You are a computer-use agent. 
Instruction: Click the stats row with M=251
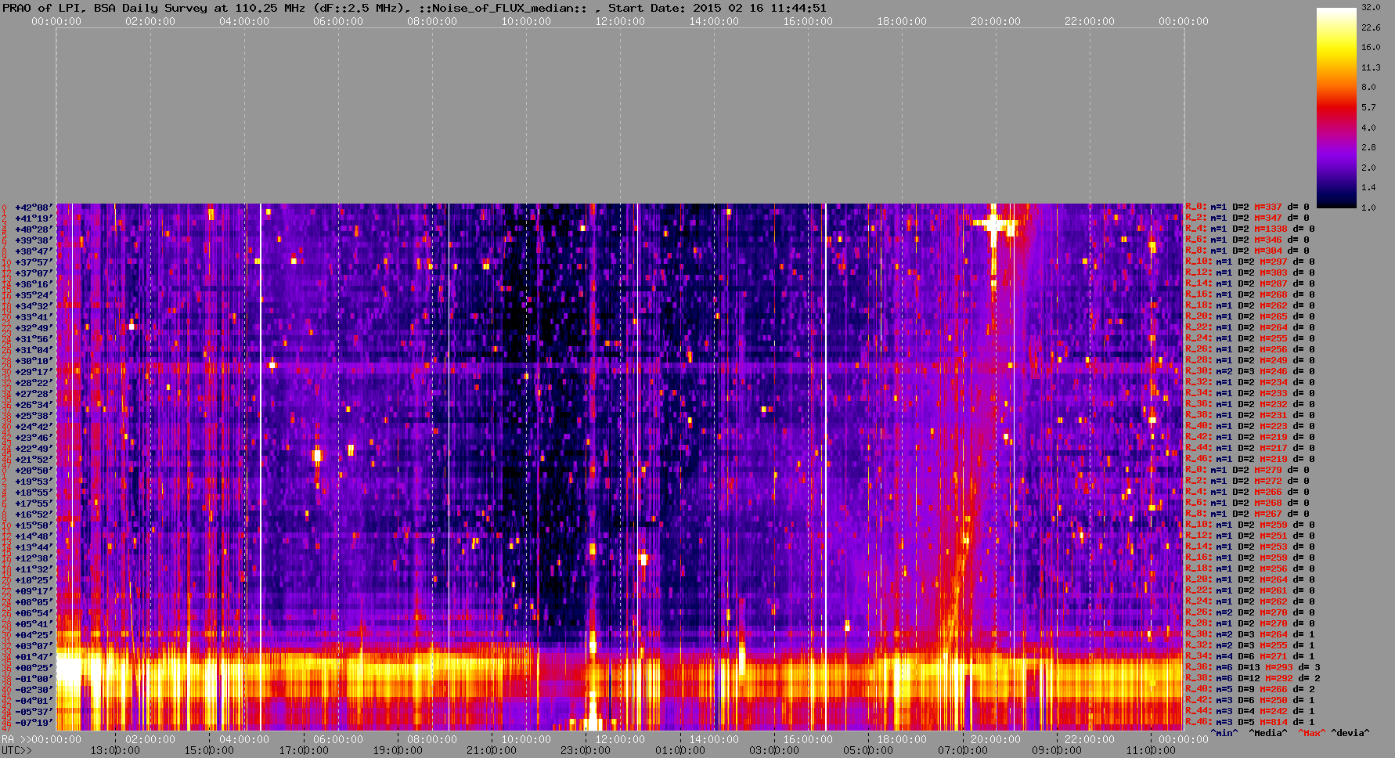pos(1250,536)
